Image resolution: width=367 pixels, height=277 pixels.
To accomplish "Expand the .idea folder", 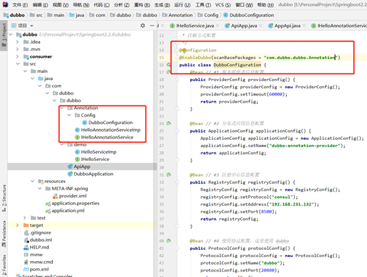I will (x=17, y=42).
